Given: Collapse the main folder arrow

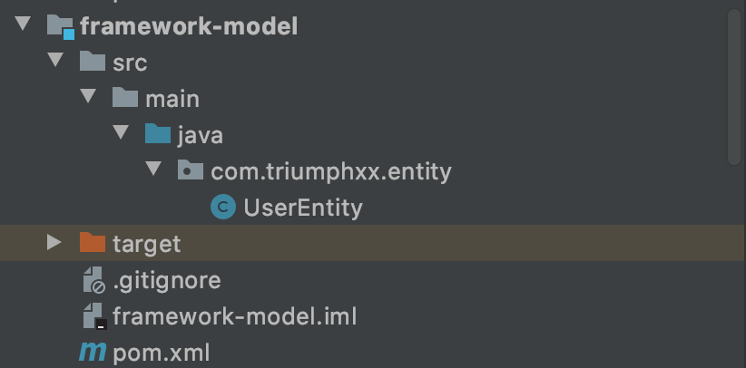Looking at the screenshot, I should coord(88,98).
